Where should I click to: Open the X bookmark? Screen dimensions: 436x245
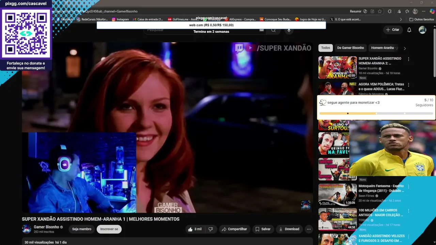[345, 19]
